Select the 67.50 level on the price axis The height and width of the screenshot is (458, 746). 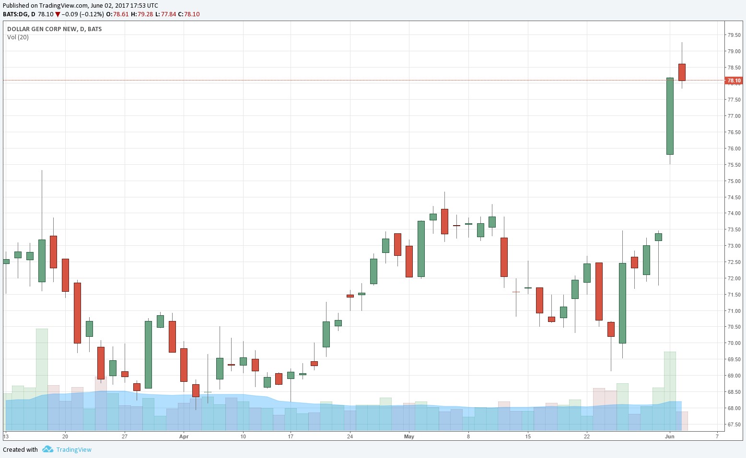click(x=734, y=424)
